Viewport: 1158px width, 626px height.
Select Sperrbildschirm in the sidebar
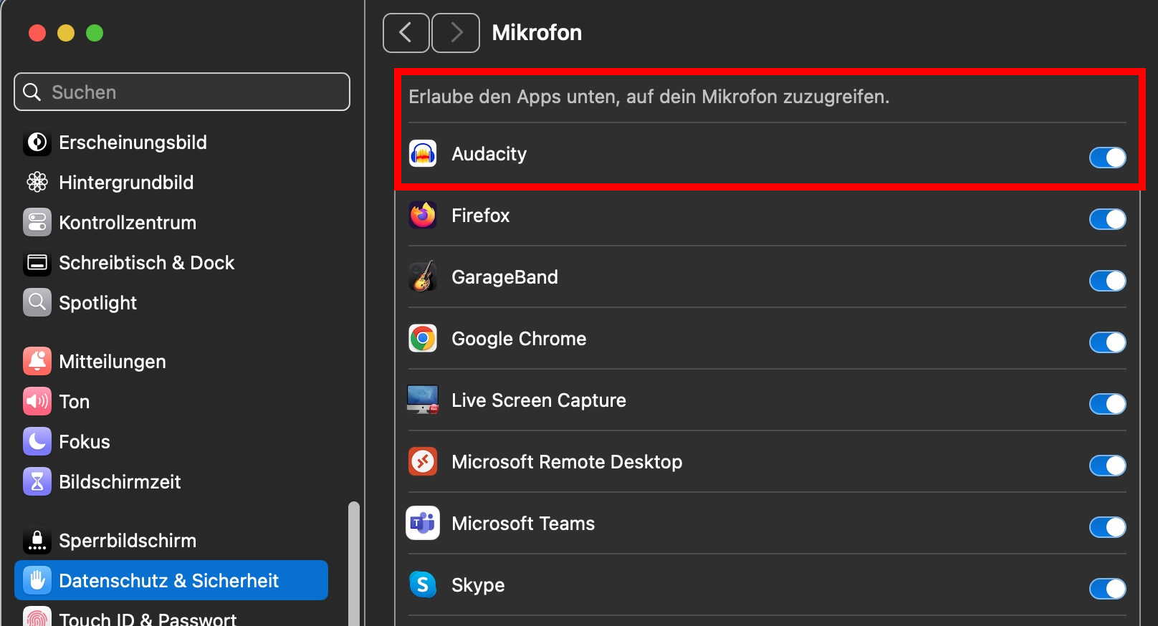(x=171, y=541)
